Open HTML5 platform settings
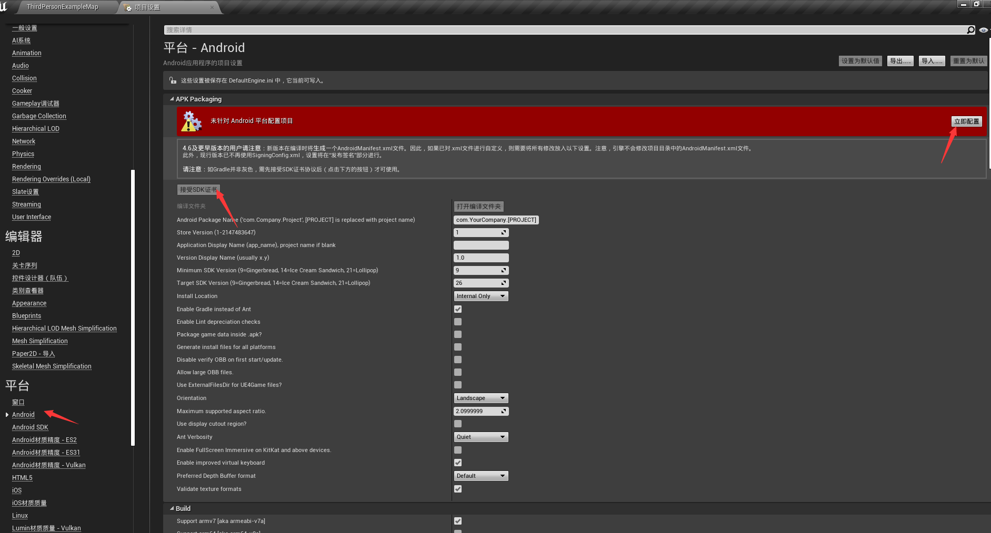 22,478
